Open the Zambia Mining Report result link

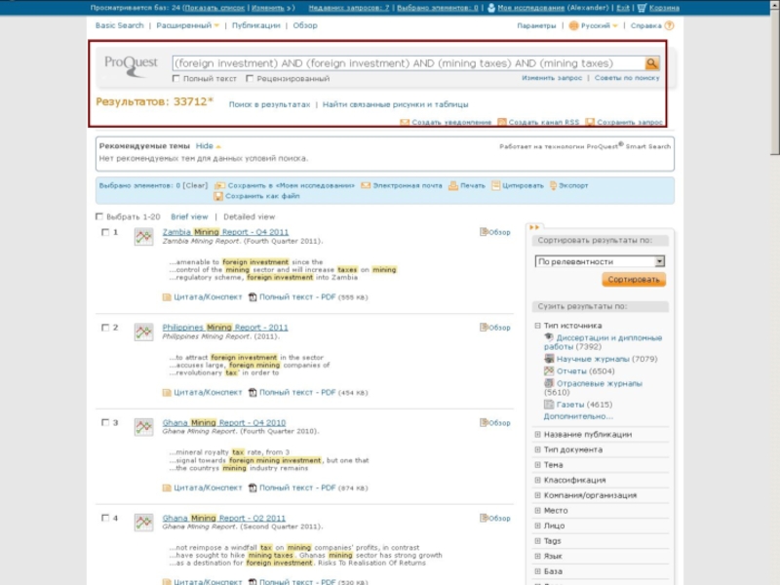tap(225, 232)
